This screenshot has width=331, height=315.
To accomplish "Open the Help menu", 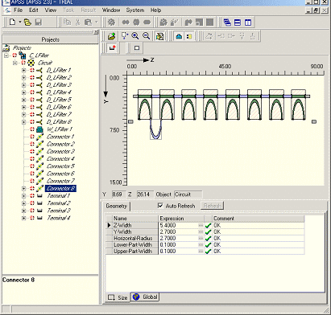I will tap(155, 10).
